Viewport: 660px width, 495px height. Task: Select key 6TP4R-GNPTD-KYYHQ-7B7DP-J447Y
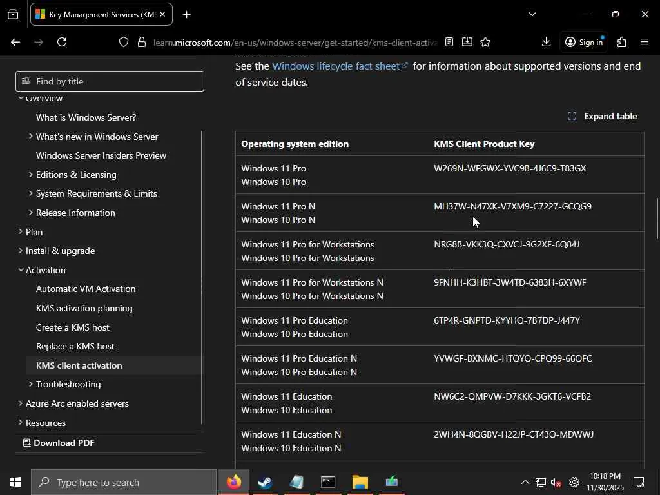tap(507, 320)
